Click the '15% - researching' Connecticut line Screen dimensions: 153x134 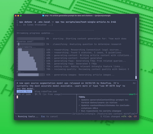(84, 50)
